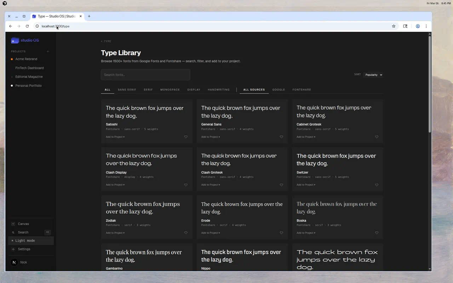Click the browser bookmark star
The image size is (453, 283).
pyautogui.click(x=394, y=26)
